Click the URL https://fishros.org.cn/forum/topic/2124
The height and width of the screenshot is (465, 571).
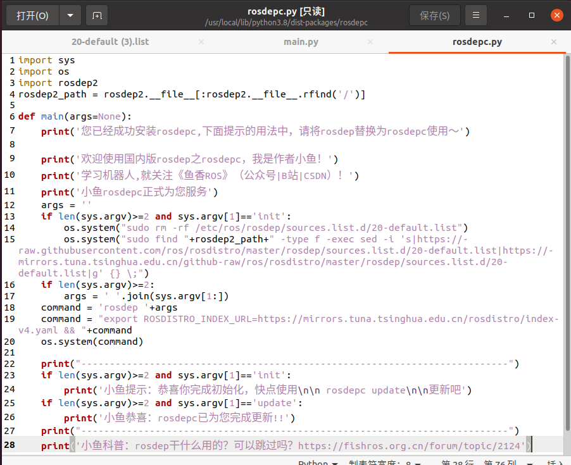click(x=411, y=446)
